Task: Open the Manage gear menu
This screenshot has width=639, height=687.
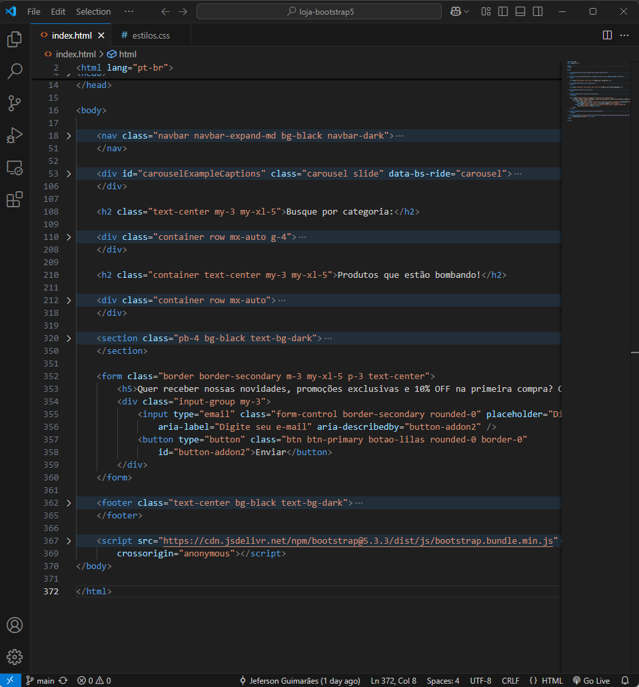Action: click(15, 657)
